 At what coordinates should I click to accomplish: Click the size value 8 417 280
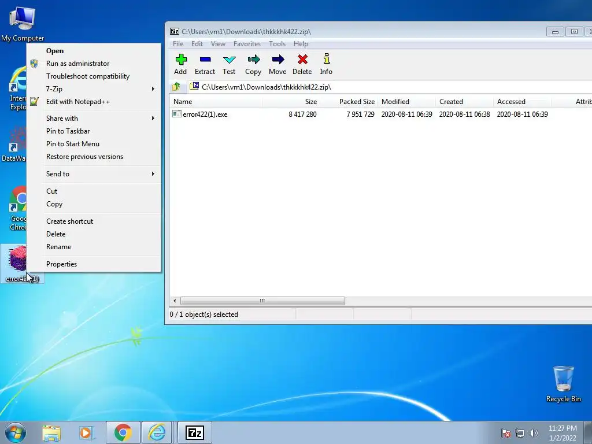click(302, 114)
